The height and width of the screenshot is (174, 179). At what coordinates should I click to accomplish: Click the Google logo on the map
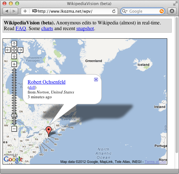(13, 159)
